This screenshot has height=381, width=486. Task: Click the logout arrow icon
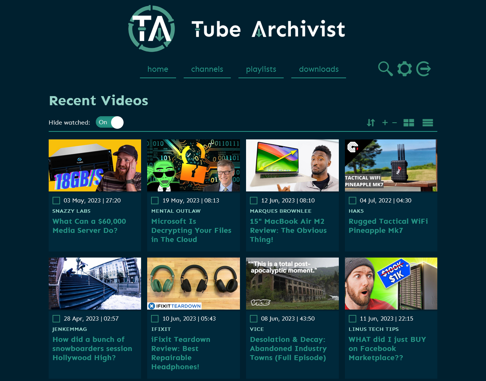pyautogui.click(x=423, y=69)
